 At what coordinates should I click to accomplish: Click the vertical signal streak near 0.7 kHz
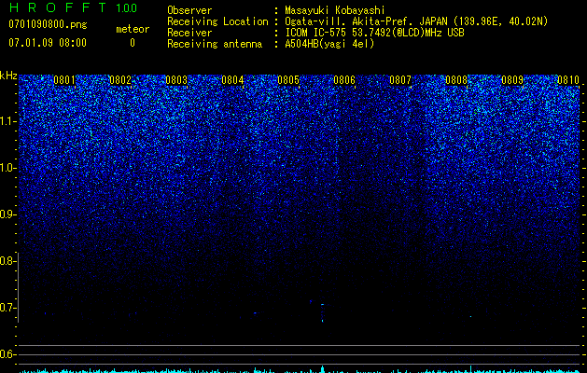click(x=322, y=312)
